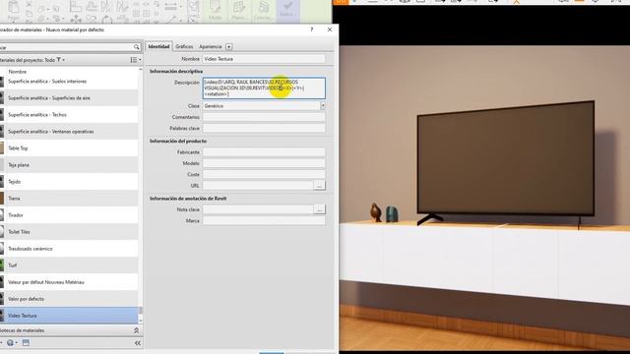Image resolution: width=630 pixels, height=354 pixels.
Task: Switch to the Apariencia tab
Action: click(x=211, y=46)
